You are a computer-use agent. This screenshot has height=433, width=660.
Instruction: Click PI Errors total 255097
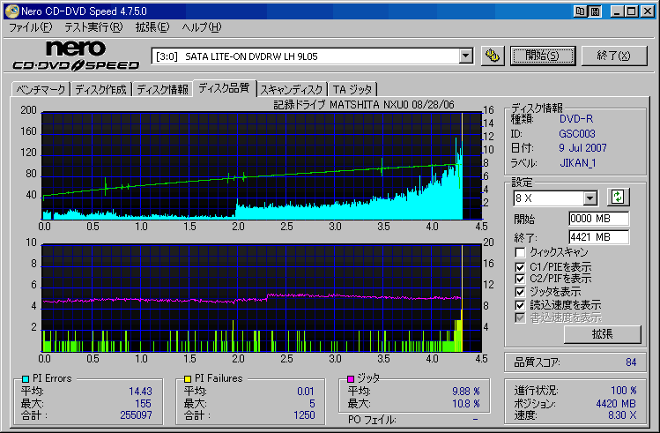[x=136, y=415]
